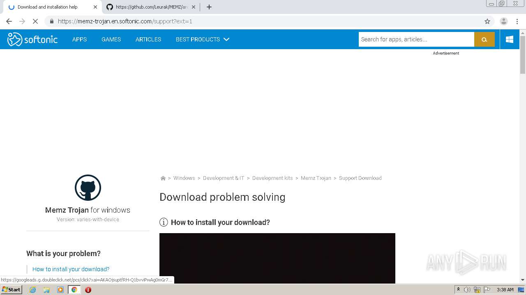Click the scrollbar down arrow

[x=523, y=280]
